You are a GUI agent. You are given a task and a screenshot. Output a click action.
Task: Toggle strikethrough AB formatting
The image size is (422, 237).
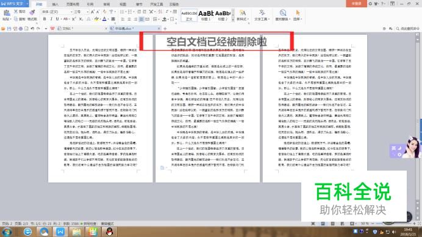pos(65,19)
